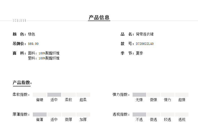Click the thickness bar segment above 微厚
Viewport: 198px width, 123px height.
69,114
